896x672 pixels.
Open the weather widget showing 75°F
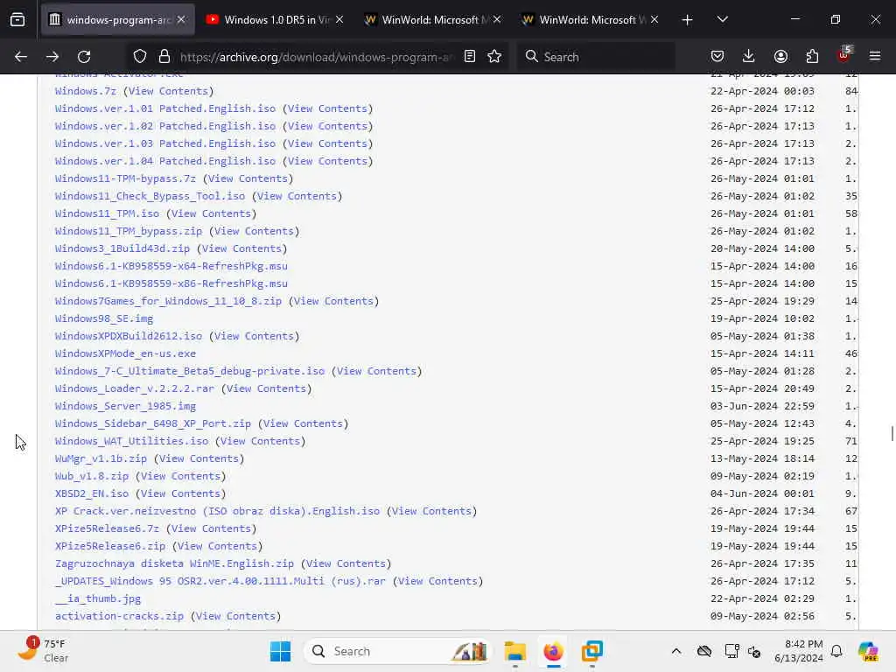click(x=44, y=651)
